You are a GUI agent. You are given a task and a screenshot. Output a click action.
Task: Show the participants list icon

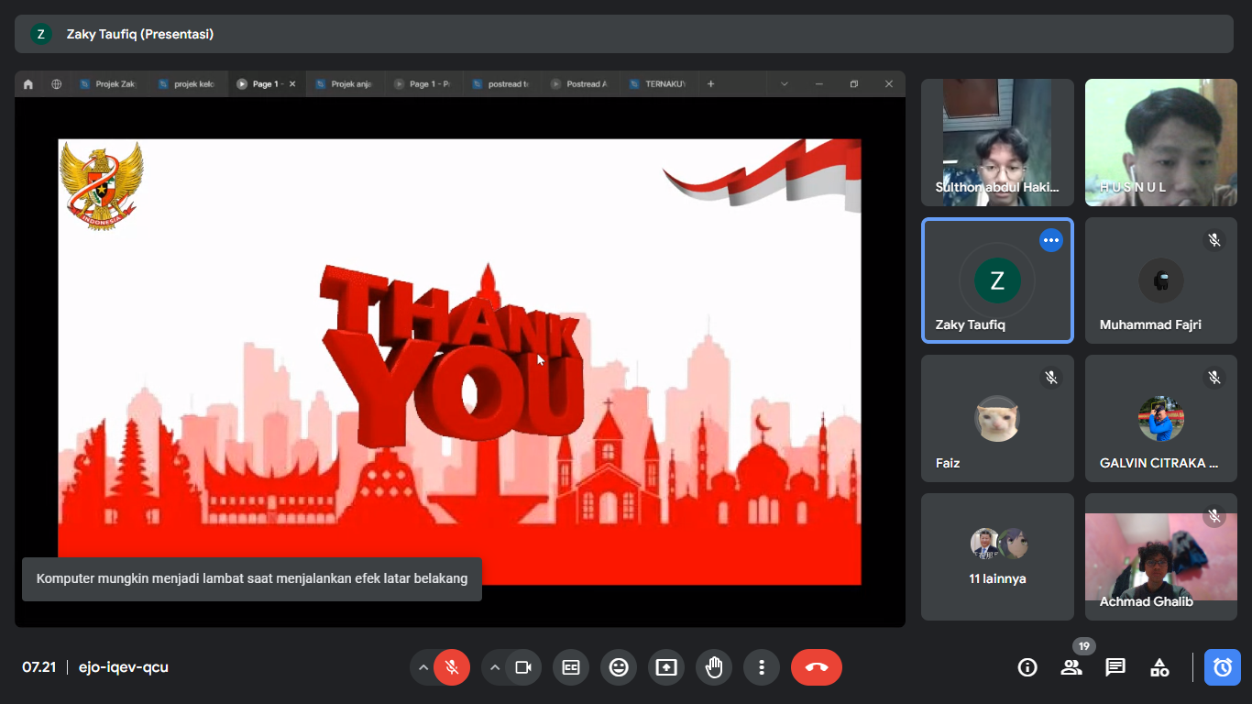coord(1071,667)
